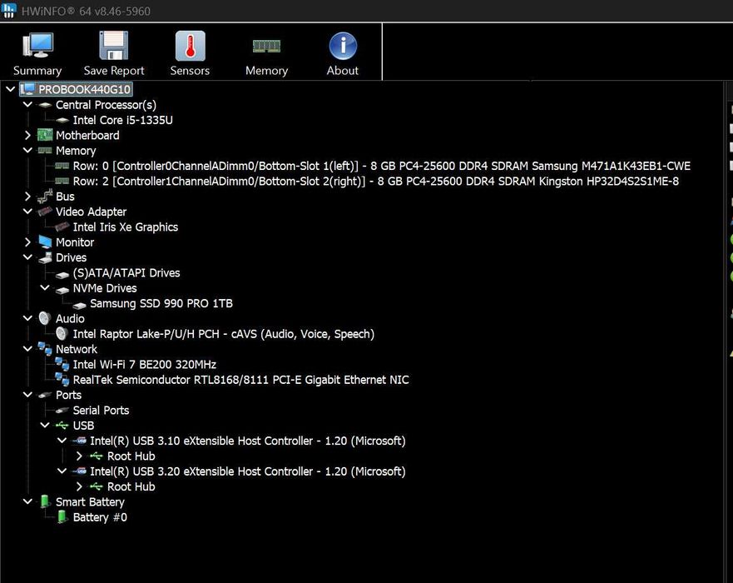This screenshot has height=583, width=733.
Task: Click the Drives node icon
Action: (x=45, y=257)
